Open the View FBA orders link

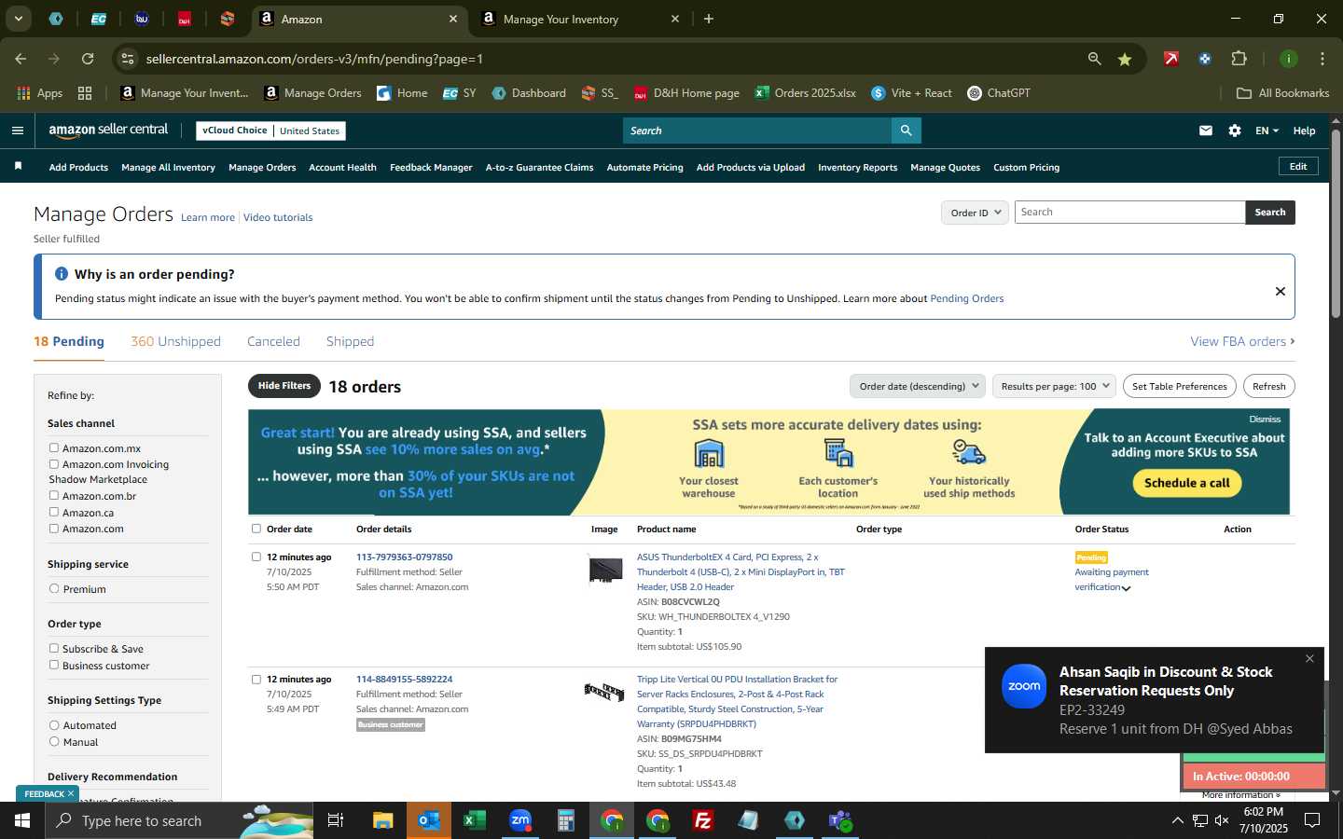point(1242,341)
